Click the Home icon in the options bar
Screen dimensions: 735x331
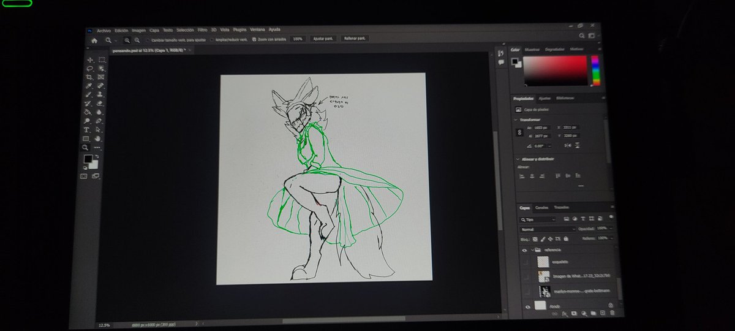(x=94, y=40)
